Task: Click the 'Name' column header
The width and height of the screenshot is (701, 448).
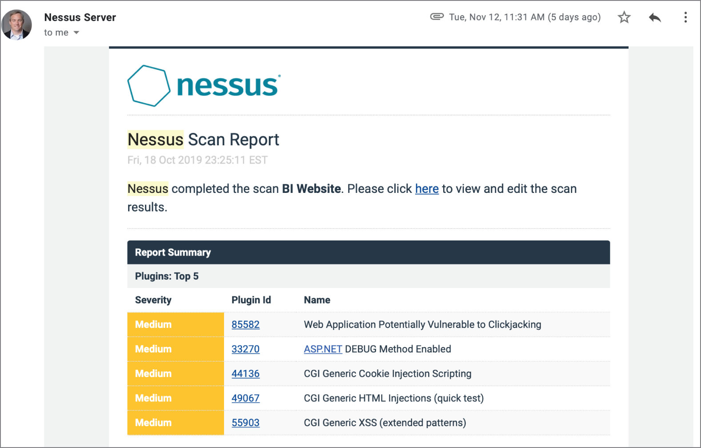Action: [317, 300]
